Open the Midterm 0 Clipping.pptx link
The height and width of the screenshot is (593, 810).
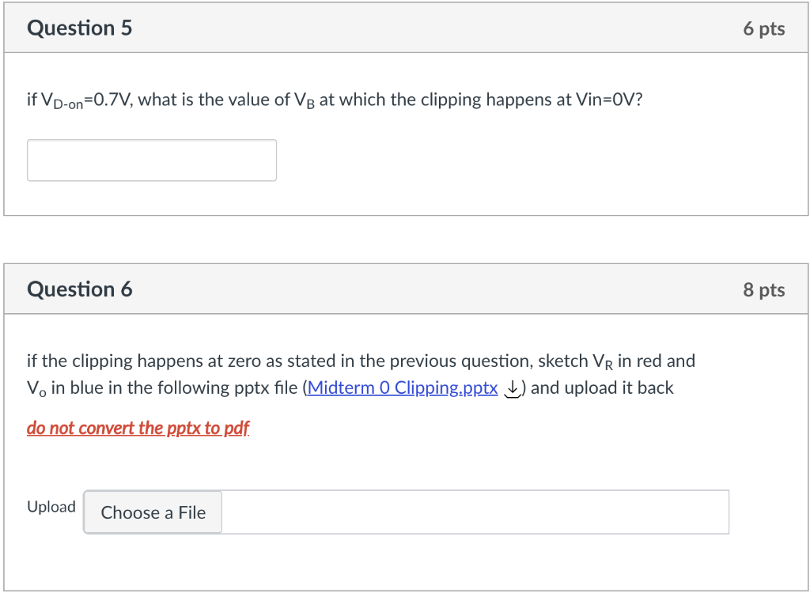point(402,388)
